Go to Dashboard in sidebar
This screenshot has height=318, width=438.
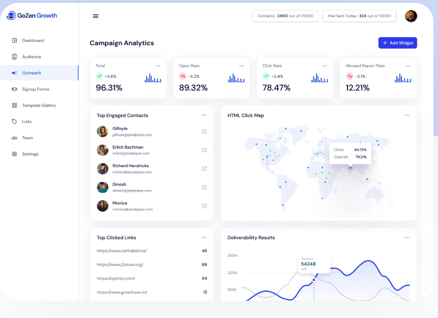click(x=33, y=41)
